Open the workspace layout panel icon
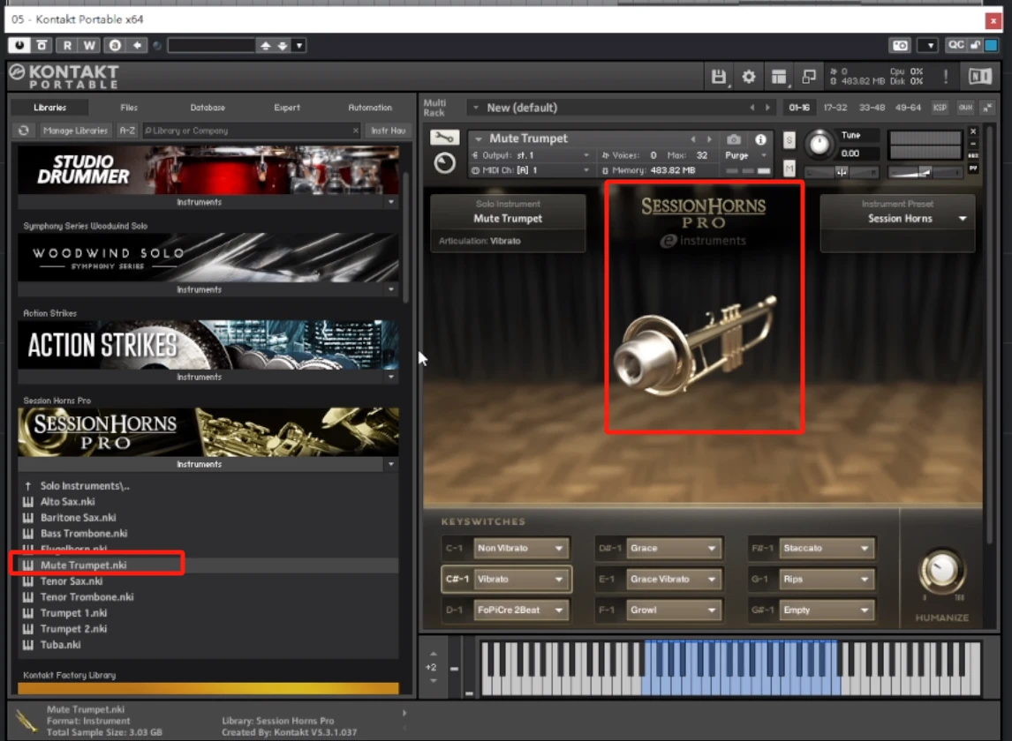This screenshot has height=741, width=1012. click(x=779, y=77)
